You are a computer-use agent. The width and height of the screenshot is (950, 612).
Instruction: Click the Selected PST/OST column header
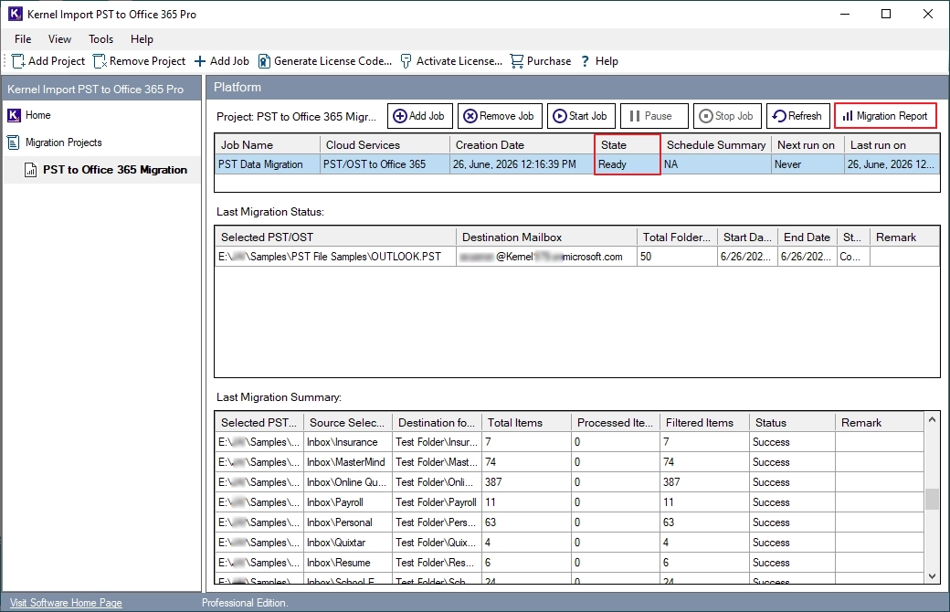pos(335,237)
